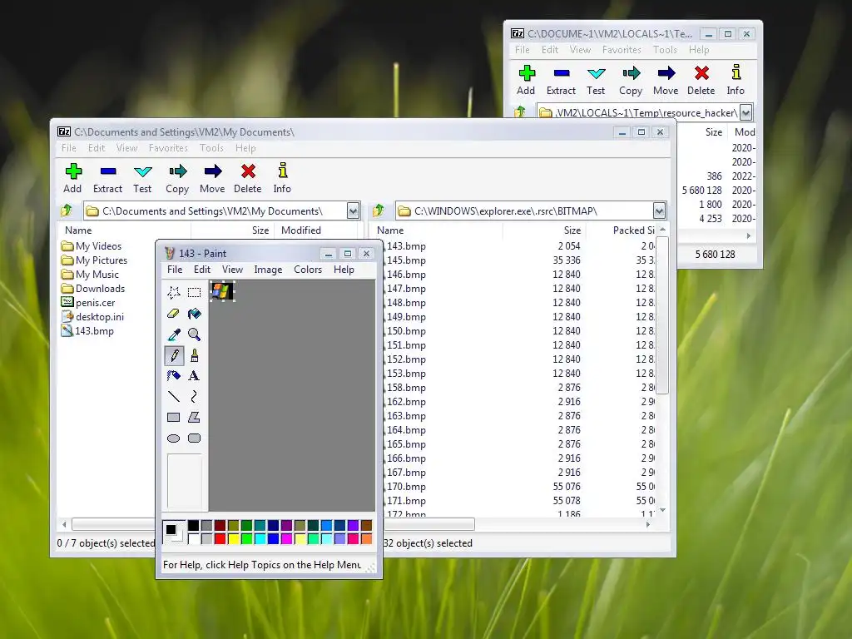Click Extract in the My Documents 7-Zip window
The image size is (852, 639).
pyautogui.click(x=107, y=178)
